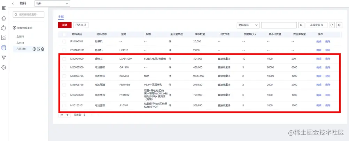Go back using the left chevron arrow

[13, 3]
